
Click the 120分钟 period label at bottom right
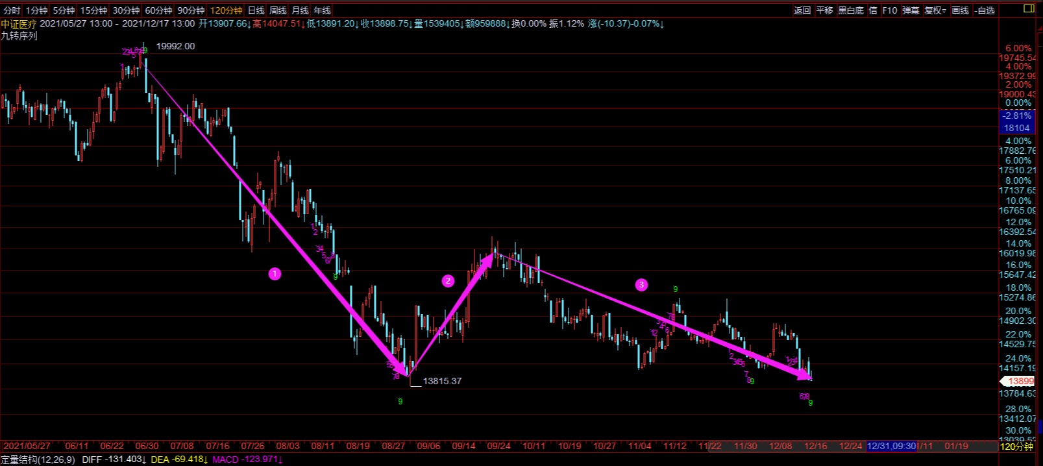coord(1016,447)
